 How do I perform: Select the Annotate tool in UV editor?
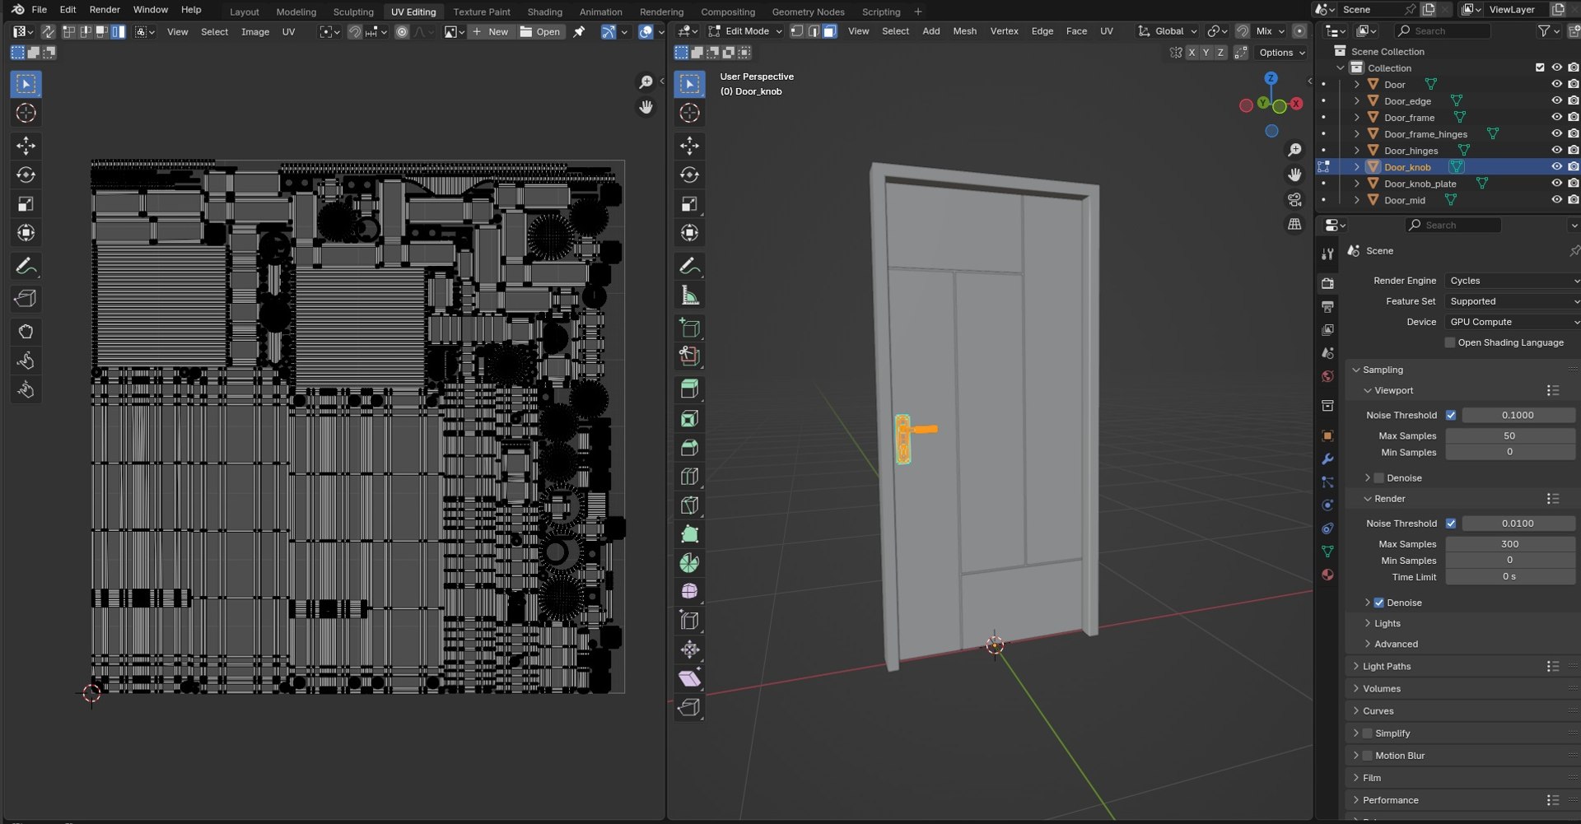click(x=26, y=267)
